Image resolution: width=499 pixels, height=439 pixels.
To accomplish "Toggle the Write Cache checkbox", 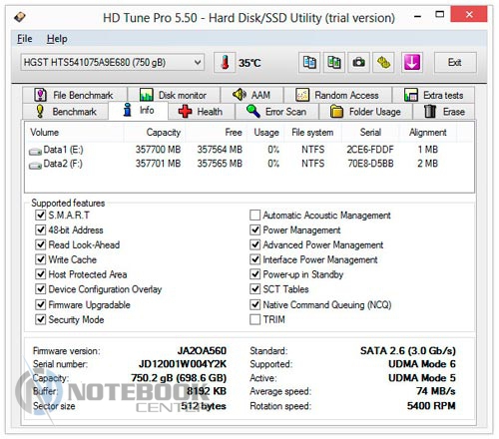I will (x=41, y=259).
